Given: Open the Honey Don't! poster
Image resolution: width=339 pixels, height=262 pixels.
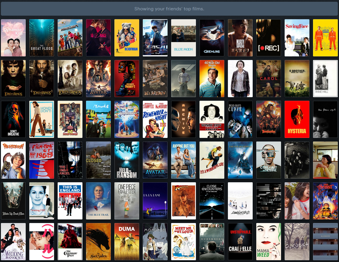Looking at the screenshot, I should (x=42, y=119).
